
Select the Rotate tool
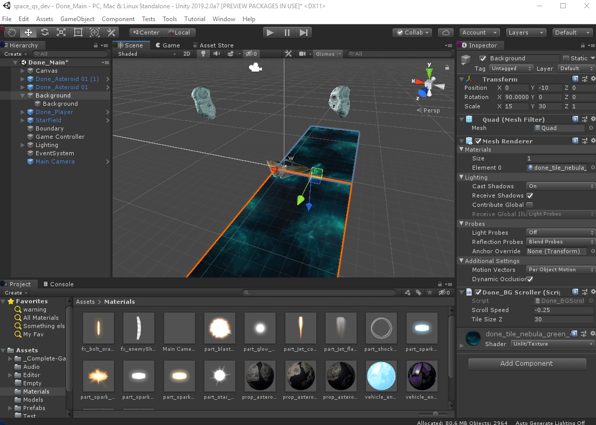(x=45, y=32)
